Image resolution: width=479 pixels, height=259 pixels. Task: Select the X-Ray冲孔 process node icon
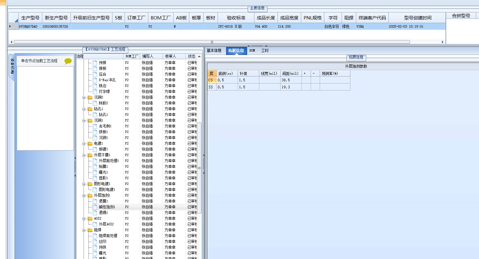pos(95,80)
